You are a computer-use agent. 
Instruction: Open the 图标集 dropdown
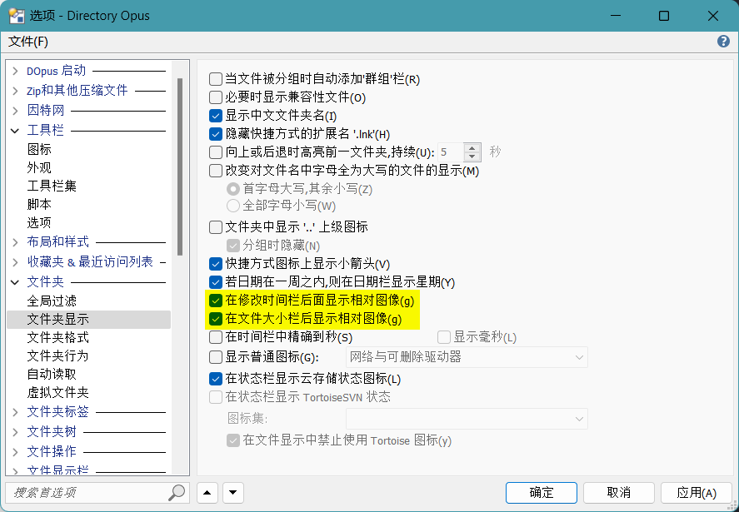467,419
